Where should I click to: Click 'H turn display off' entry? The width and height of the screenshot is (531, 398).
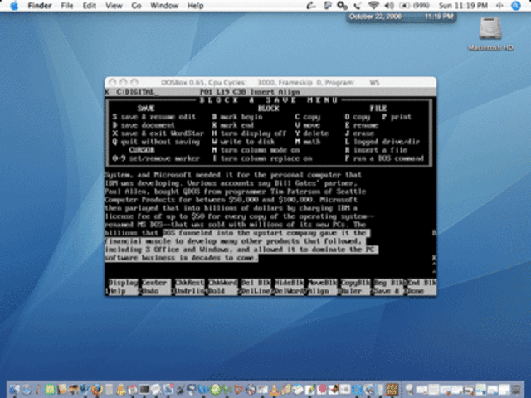point(250,133)
